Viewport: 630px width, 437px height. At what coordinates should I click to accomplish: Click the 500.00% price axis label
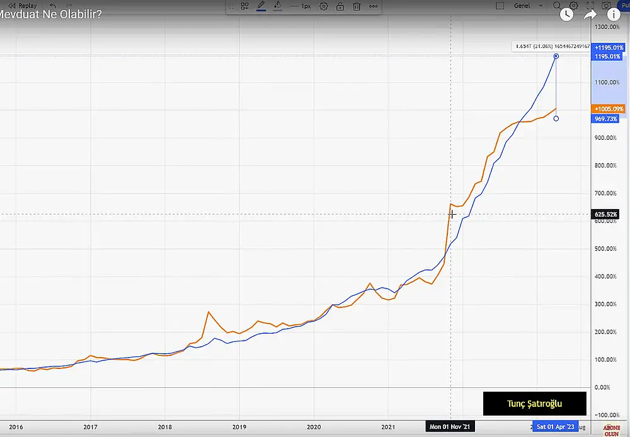point(605,249)
